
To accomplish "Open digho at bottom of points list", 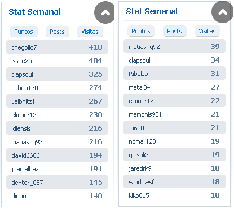I will pos(19,196).
